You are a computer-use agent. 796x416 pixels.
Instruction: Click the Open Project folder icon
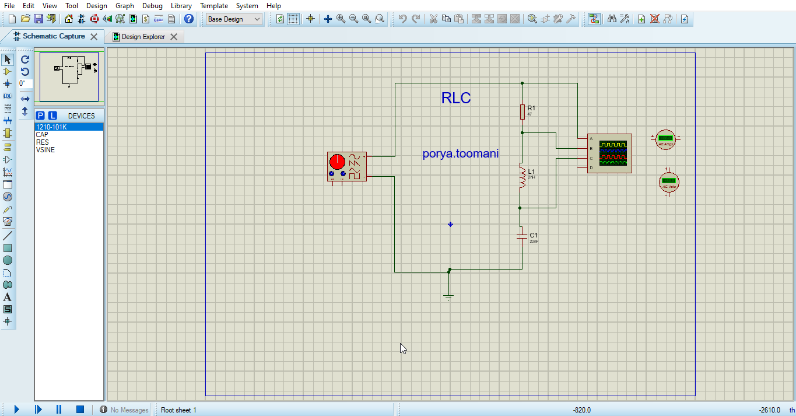(x=26, y=19)
